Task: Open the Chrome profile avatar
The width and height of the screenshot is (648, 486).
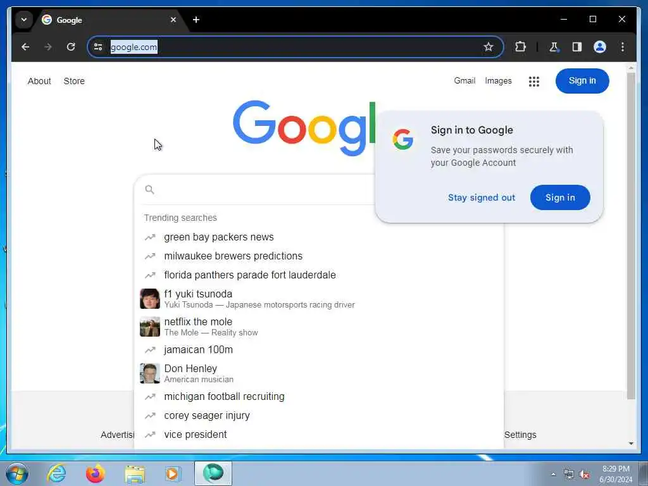Action: click(600, 47)
